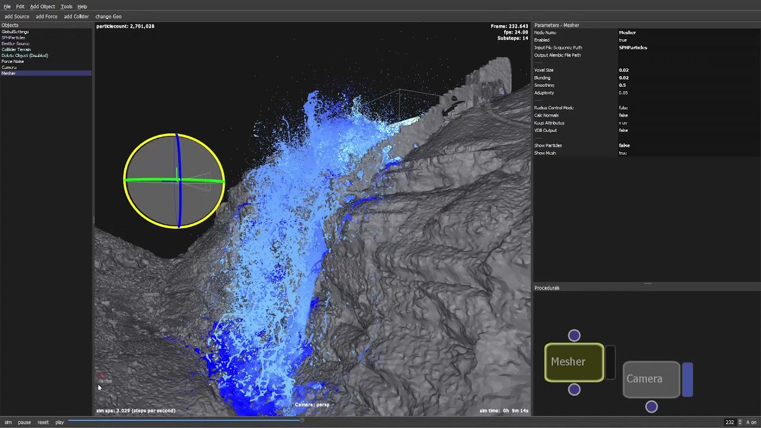Click the Frame: 232.643 readout
Image resolution: width=761 pixels, height=428 pixels.
[x=510, y=26]
